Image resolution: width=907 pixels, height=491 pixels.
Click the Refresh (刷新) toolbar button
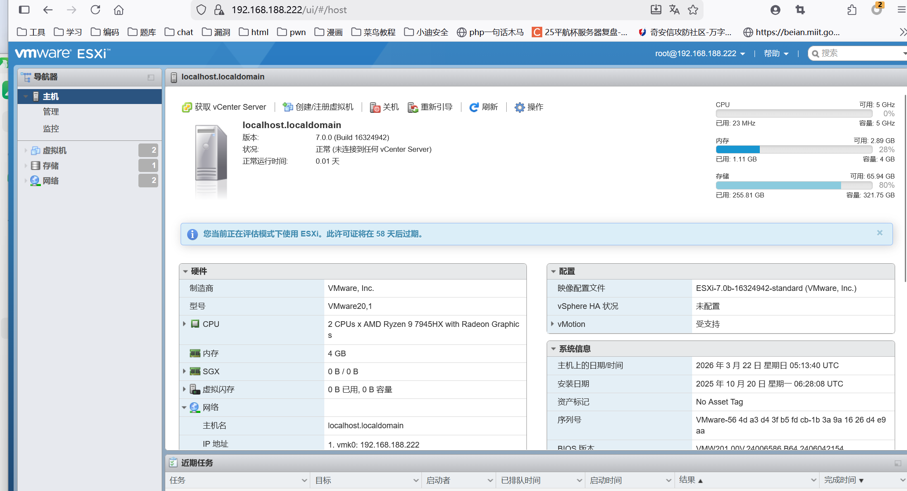(x=483, y=107)
